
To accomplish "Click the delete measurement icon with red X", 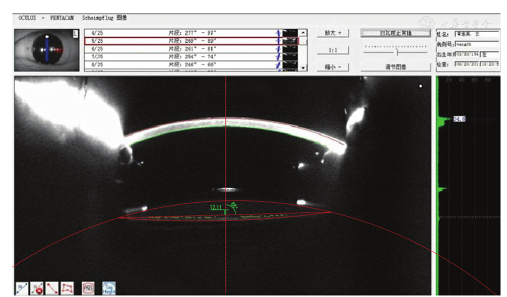I will tap(37, 287).
